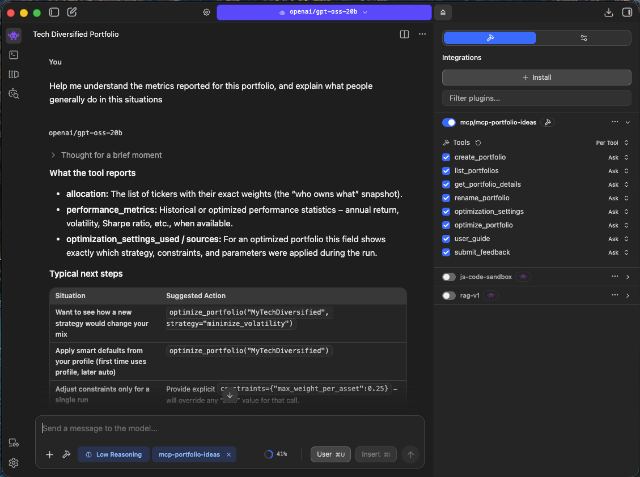The image size is (640, 477).
Task: Toggle the left sidebar panel icon
Action: click(x=54, y=12)
